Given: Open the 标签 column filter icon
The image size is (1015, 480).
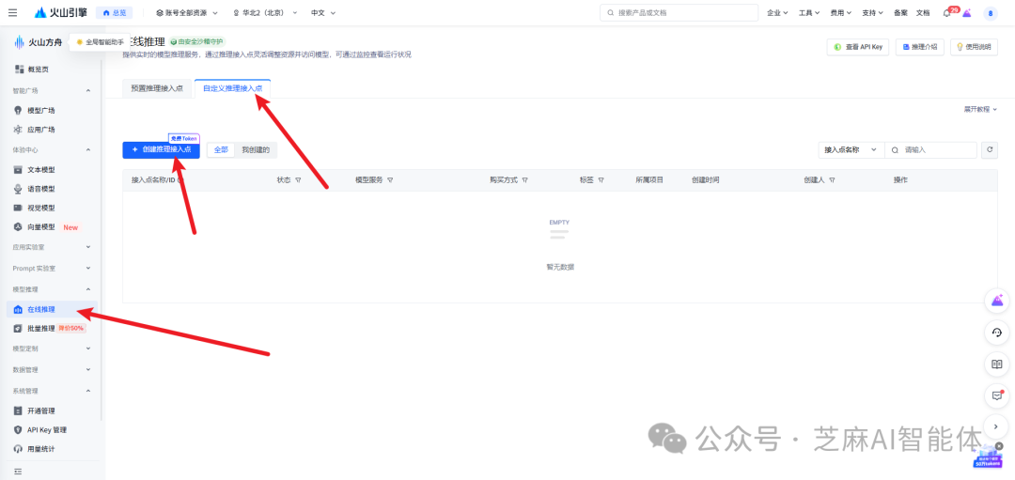Looking at the screenshot, I should point(601,180).
